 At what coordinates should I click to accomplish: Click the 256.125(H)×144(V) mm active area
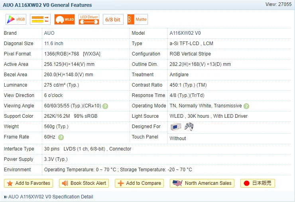pos(69,64)
